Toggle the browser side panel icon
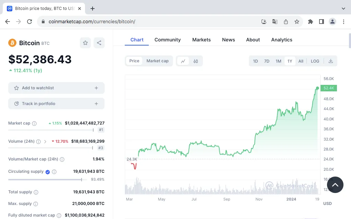 322,22
